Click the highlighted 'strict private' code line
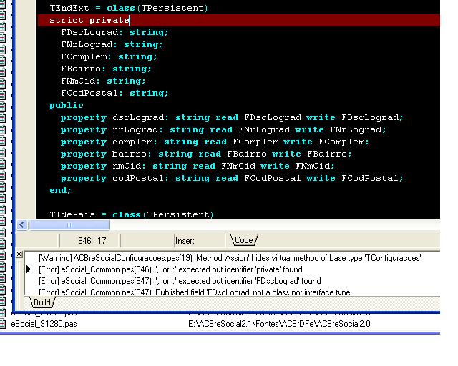Screen dimensions: 458x366 click(x=238, y=20)
